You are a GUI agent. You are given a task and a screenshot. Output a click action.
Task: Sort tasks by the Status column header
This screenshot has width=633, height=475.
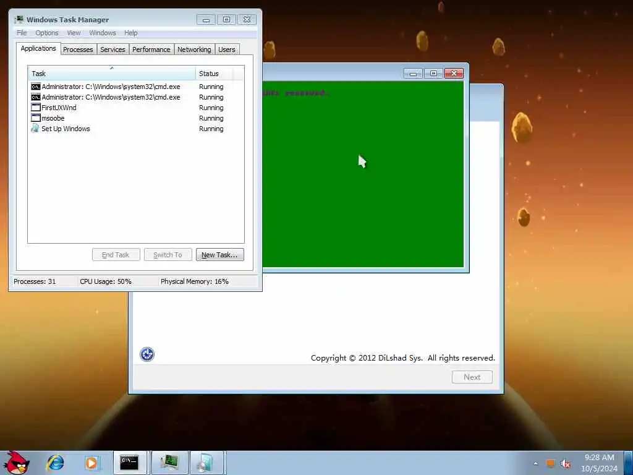(x=214, y=73)
